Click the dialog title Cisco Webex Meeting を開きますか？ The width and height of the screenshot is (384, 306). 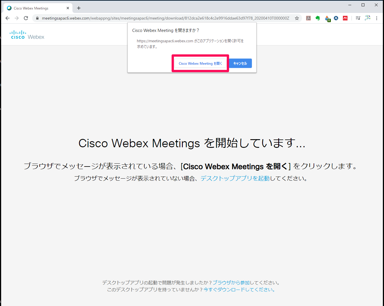point(166,30)
